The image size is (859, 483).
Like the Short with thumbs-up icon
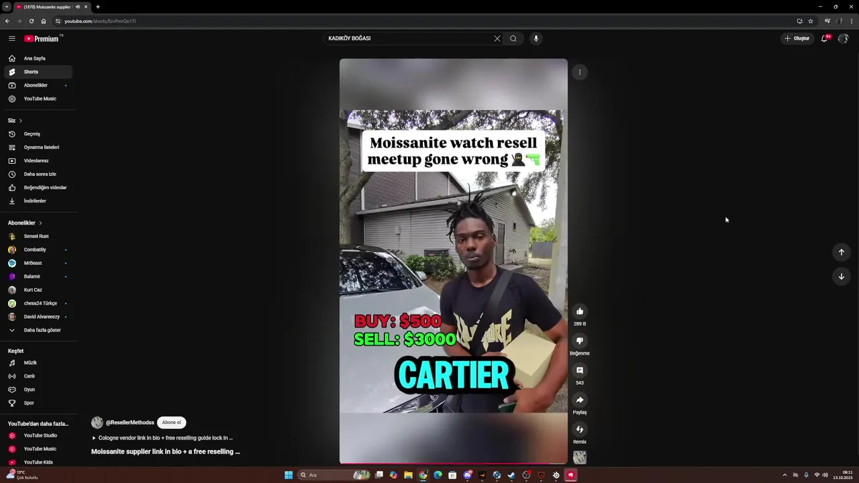pyautogui.click(x=580, y=311)
